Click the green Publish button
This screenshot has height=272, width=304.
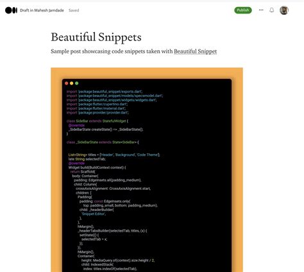tap(243, 10)
